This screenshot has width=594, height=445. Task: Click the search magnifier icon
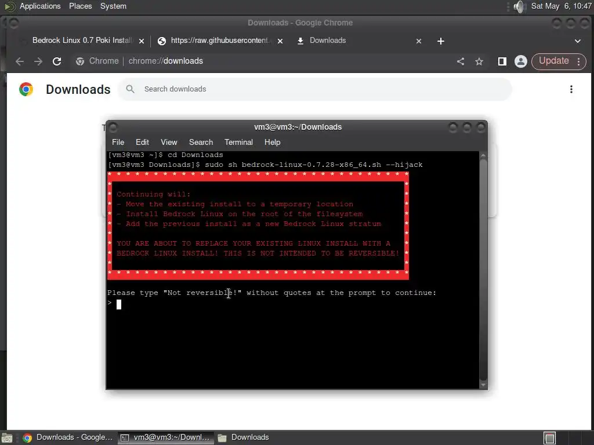click(x=130, y=89)
